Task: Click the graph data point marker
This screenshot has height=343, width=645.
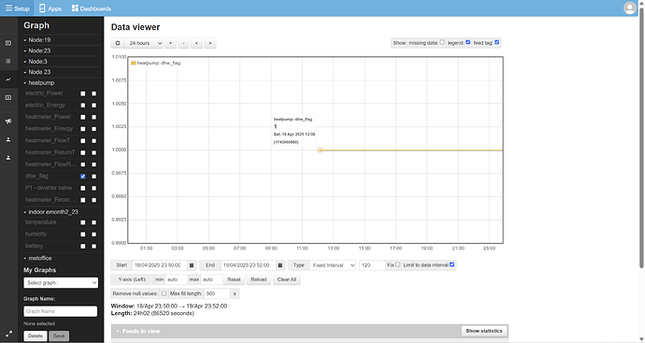Action: (x=320, y=150)
